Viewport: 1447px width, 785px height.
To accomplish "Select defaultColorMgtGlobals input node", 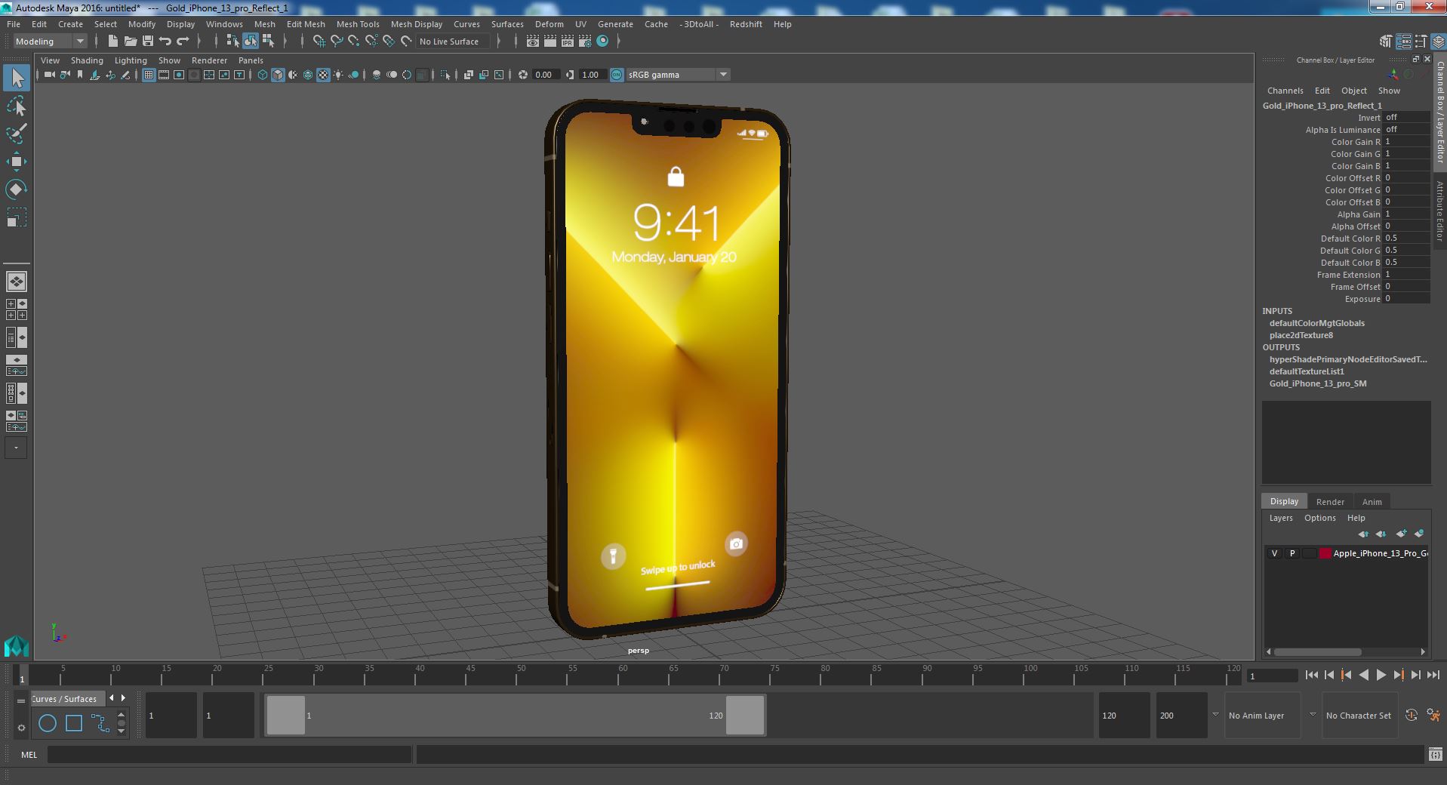I will [x=1316, y=323].
